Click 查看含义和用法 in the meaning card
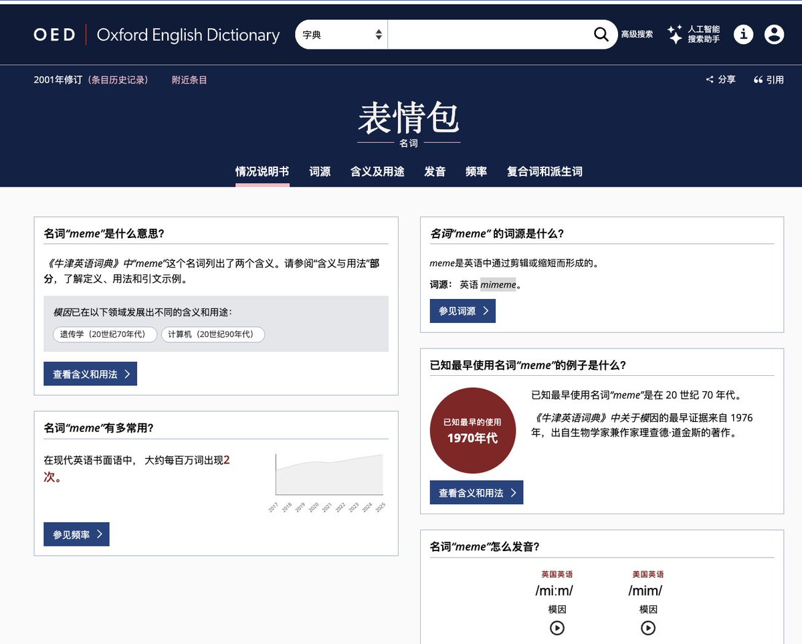This screenshot has height=644, width=802. coord(90,374)
